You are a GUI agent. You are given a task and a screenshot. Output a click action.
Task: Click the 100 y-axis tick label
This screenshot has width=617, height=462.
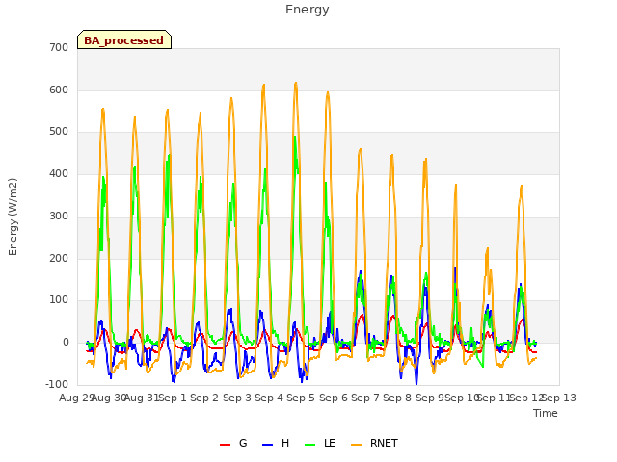(x=59, y=300)
